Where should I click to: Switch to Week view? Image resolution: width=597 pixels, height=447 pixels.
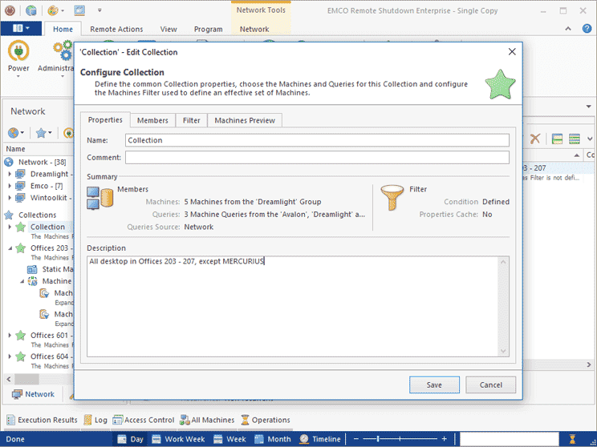click(229, 439)
